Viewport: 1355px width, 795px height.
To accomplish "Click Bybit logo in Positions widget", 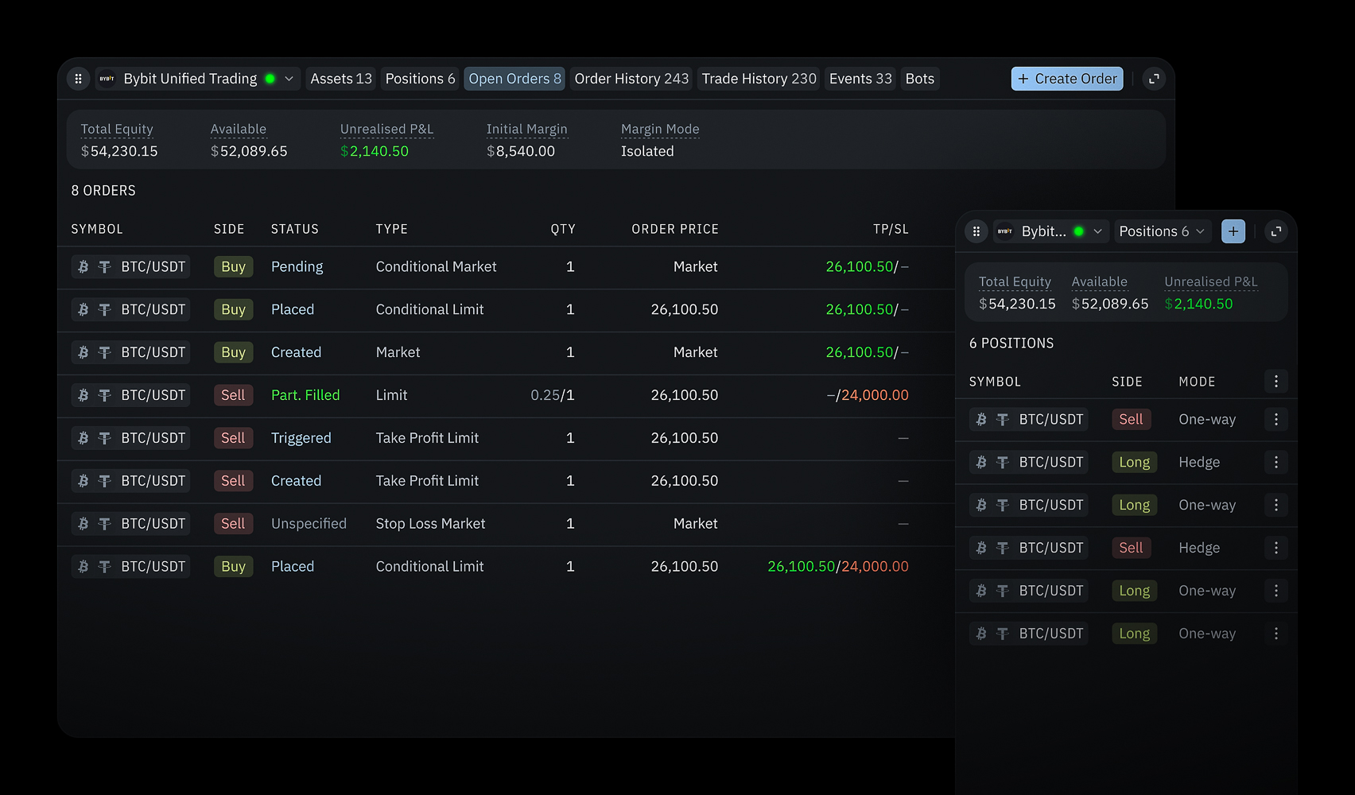I will [x=1005, y=231].
